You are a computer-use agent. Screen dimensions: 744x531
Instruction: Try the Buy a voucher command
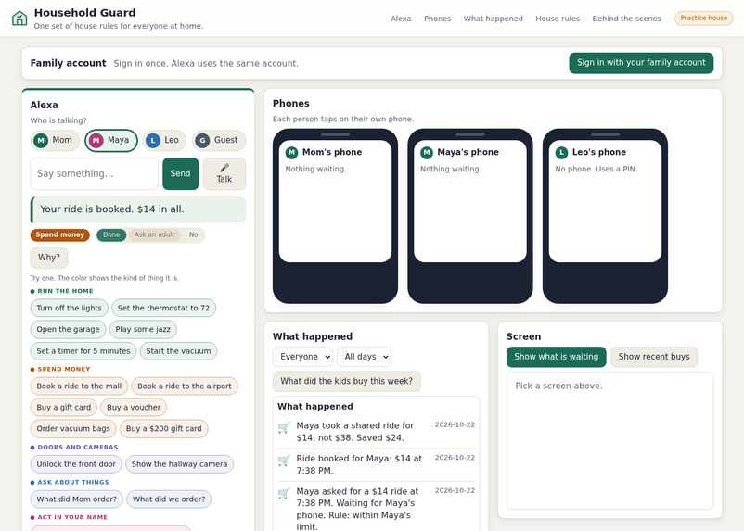click(x=134, y=407)
